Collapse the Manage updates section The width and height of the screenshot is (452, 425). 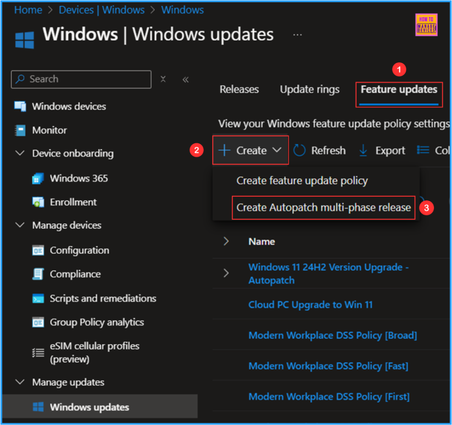(19, 382)
